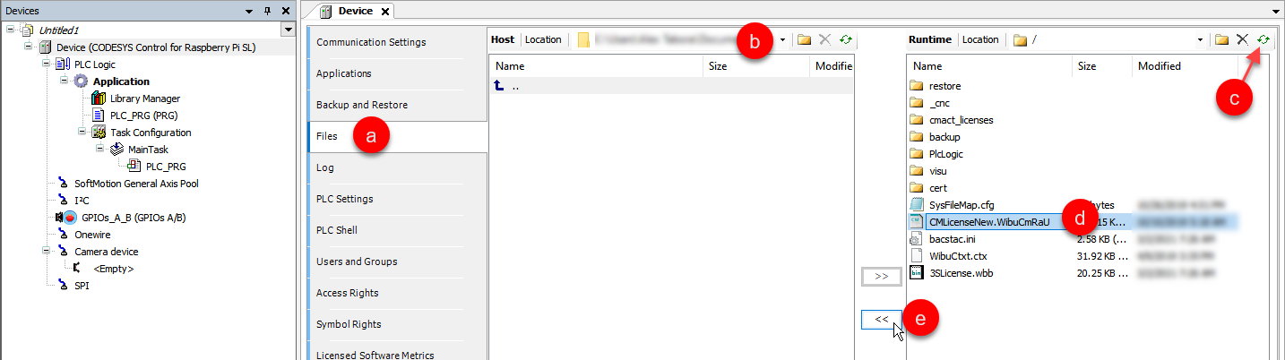
Task: Create a new folder in Runtime
Action: [x=1221, y=39]
